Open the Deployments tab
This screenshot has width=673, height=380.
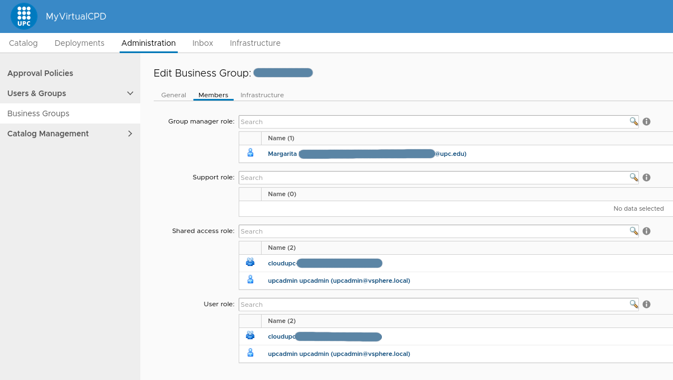[x=79, y=43]
